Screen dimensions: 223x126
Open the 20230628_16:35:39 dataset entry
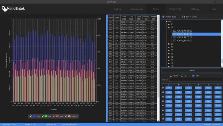pos(183,31)
